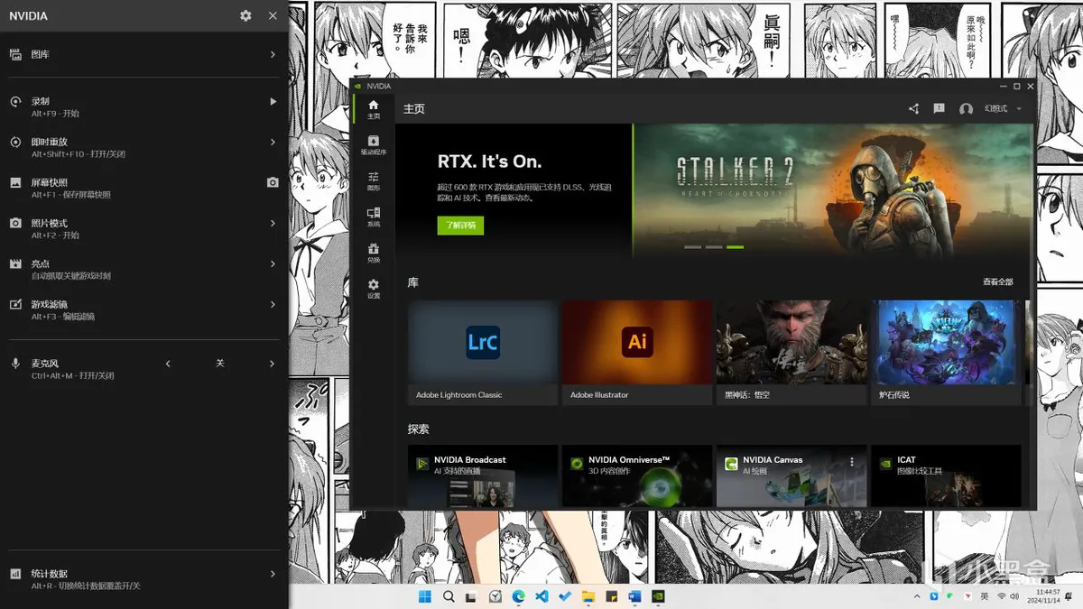Open the 驱动程序 (Drivers) sidebar icon
The height and width of the screenshot is (609, 1083).
pyautogui.click(x=373, y=144)
